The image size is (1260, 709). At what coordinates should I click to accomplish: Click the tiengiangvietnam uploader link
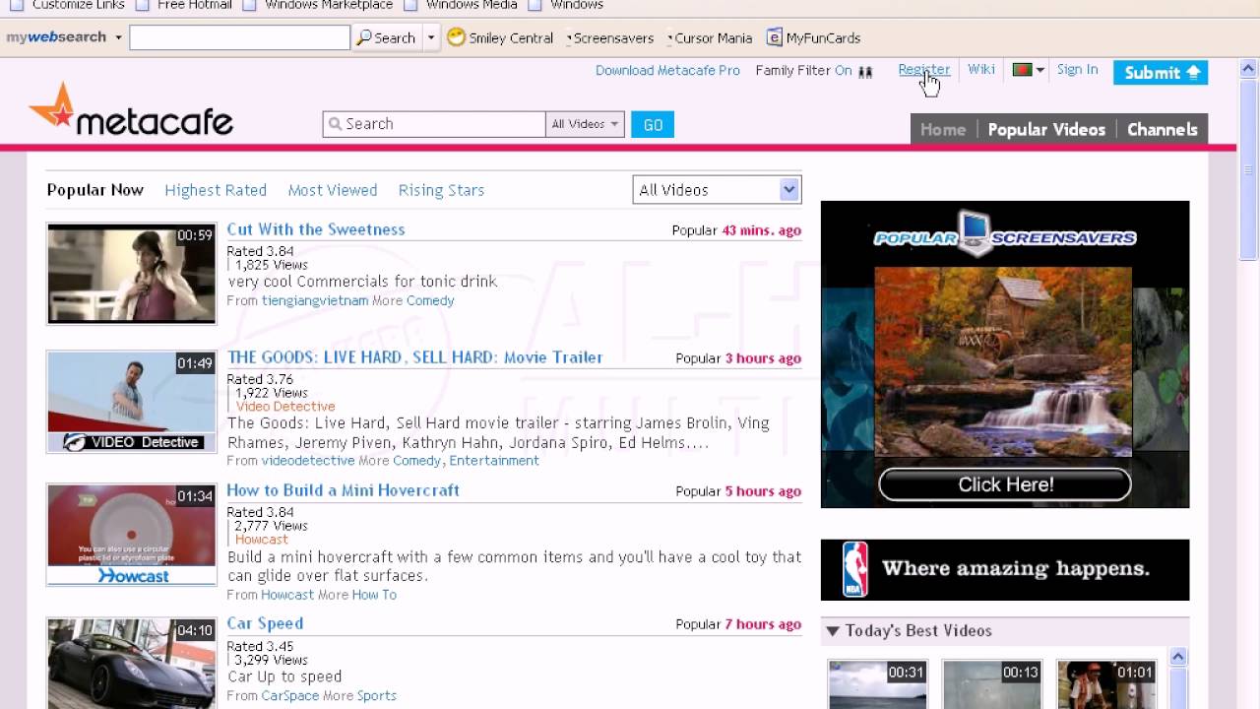pos(315,301)
